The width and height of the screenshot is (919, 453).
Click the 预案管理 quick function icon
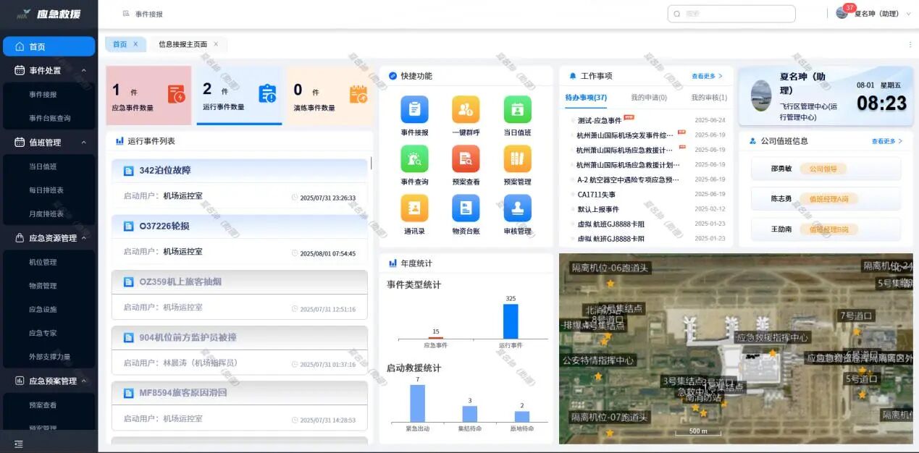pos(517,159)
